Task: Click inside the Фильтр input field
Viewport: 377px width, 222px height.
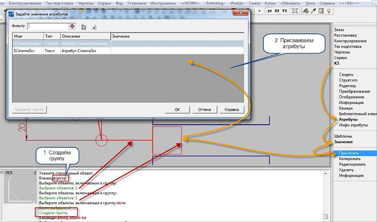Action: 48,26
